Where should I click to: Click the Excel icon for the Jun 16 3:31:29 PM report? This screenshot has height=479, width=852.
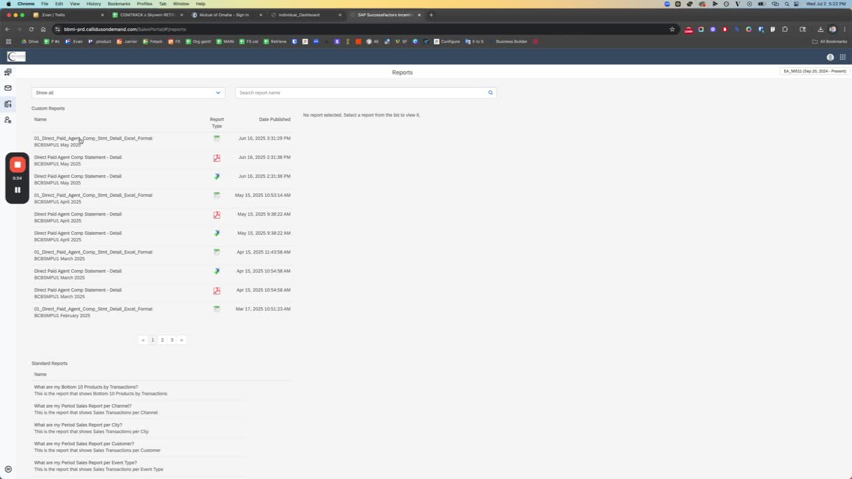[216, 138]
